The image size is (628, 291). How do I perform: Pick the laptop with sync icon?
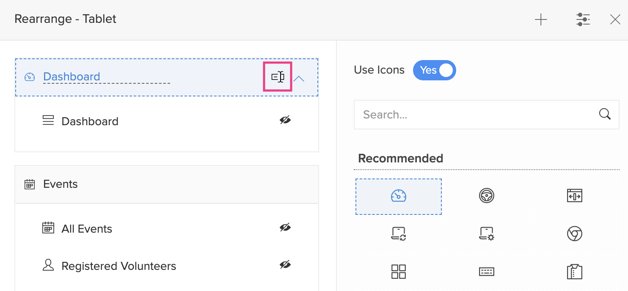tap(399, 233)
